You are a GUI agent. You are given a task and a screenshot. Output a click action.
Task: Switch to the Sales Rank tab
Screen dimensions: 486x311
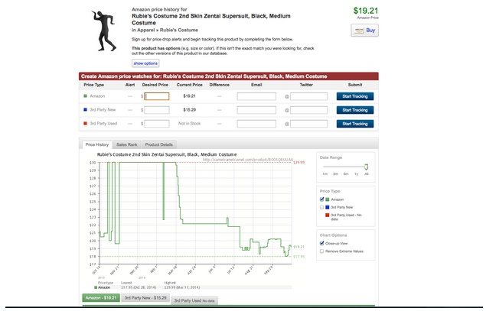pos(126,144)
